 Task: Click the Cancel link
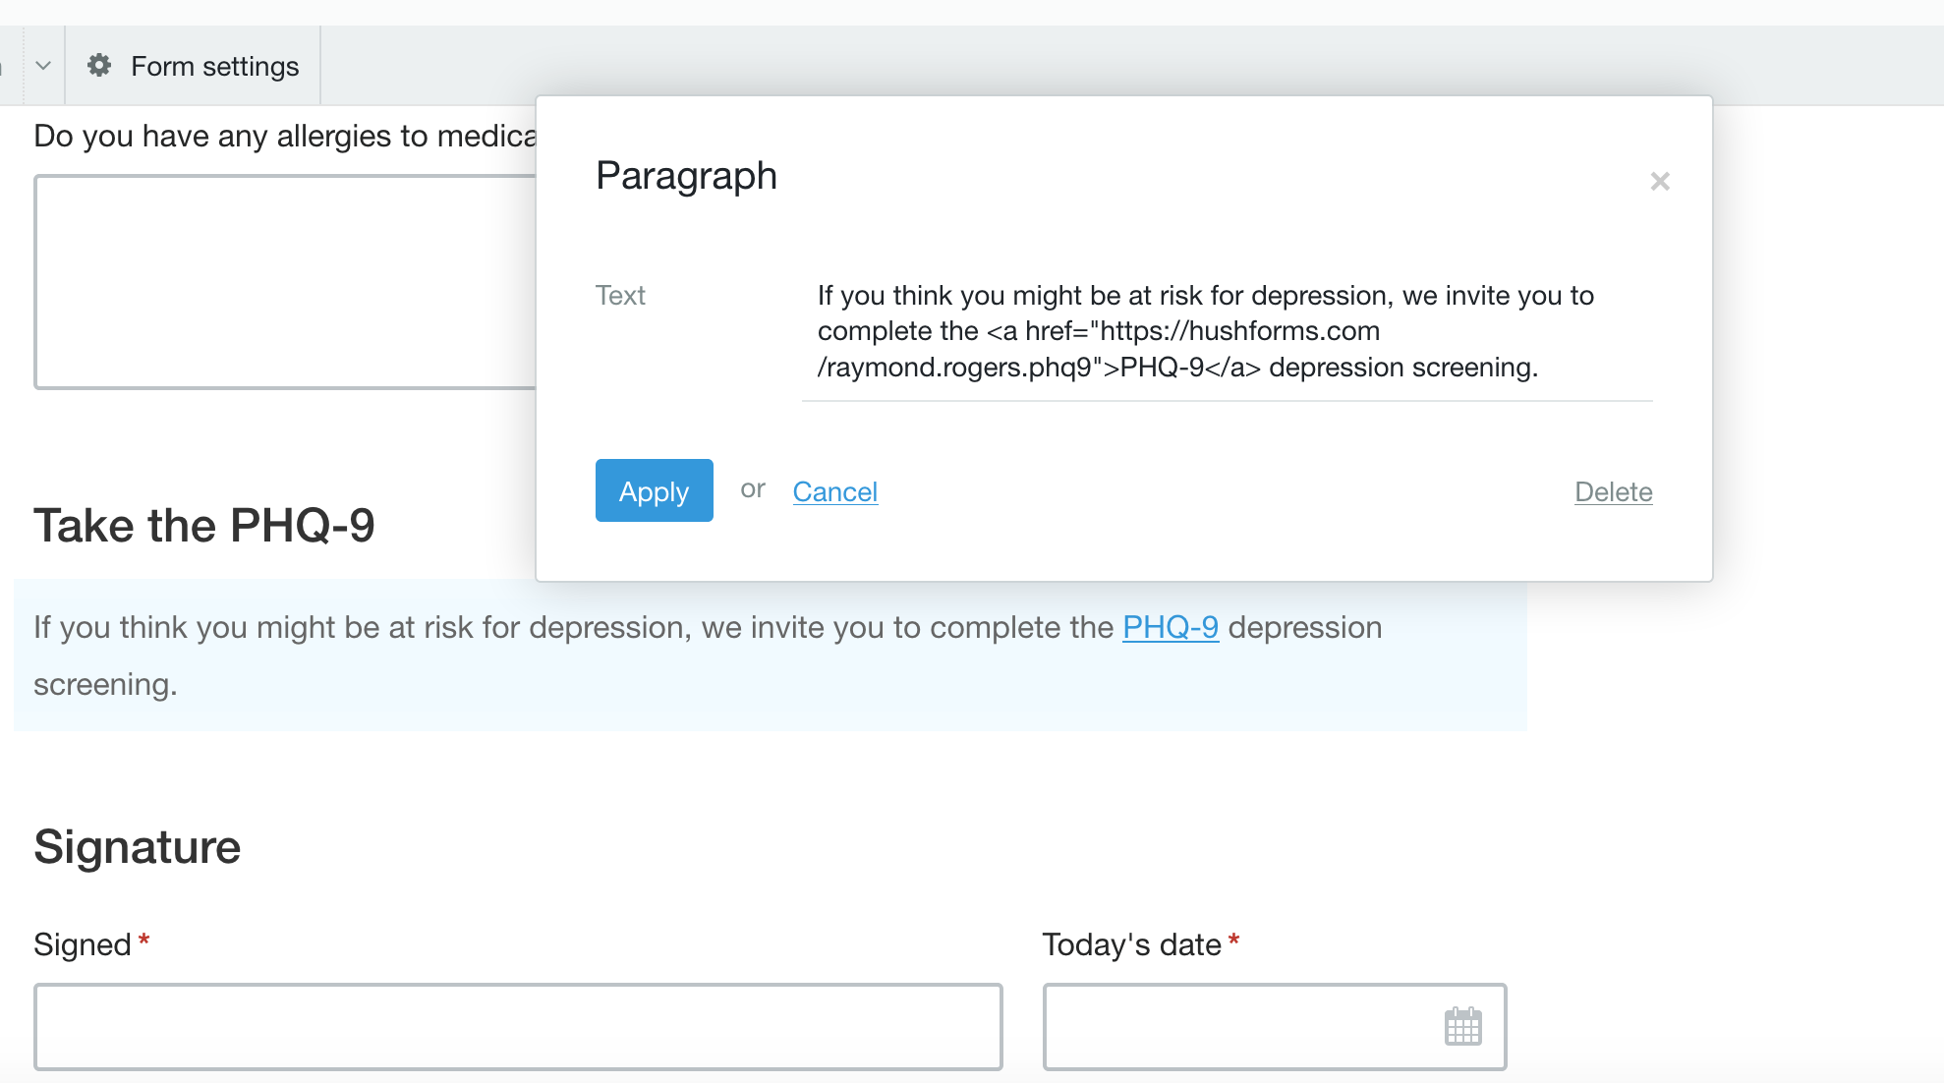834,491
